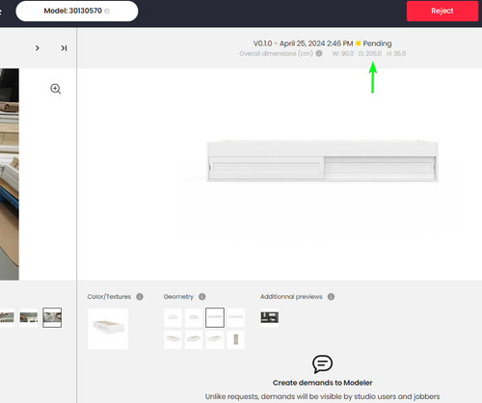Click the Create demands chat bubble icon
This screenshot has width=482, height=403.
(x=322, y=364)
